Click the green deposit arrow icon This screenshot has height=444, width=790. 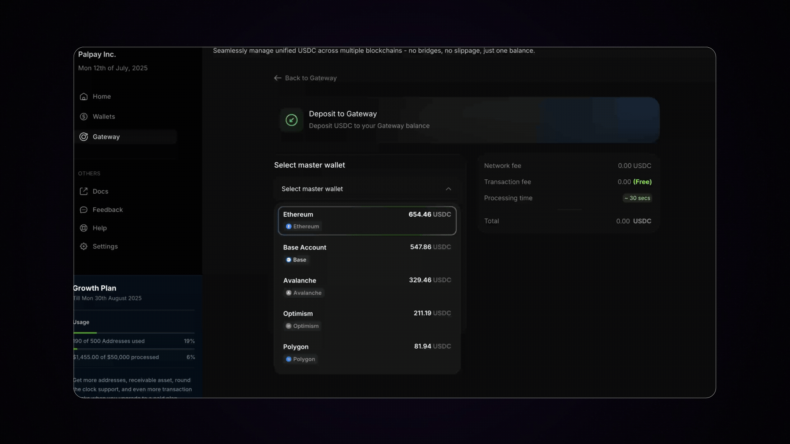(292, 120)
